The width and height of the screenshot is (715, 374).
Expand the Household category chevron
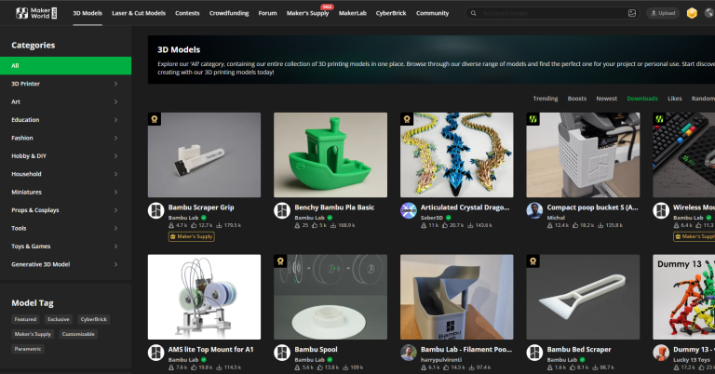coord(115,174)
